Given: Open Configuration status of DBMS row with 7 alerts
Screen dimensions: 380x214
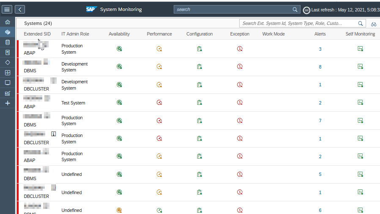Looking at the screenshot, I should point(200,121).
